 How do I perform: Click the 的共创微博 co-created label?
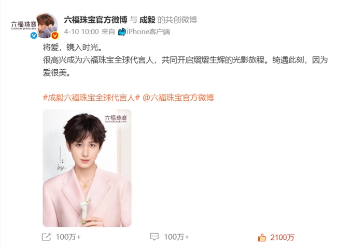(177, 20)
